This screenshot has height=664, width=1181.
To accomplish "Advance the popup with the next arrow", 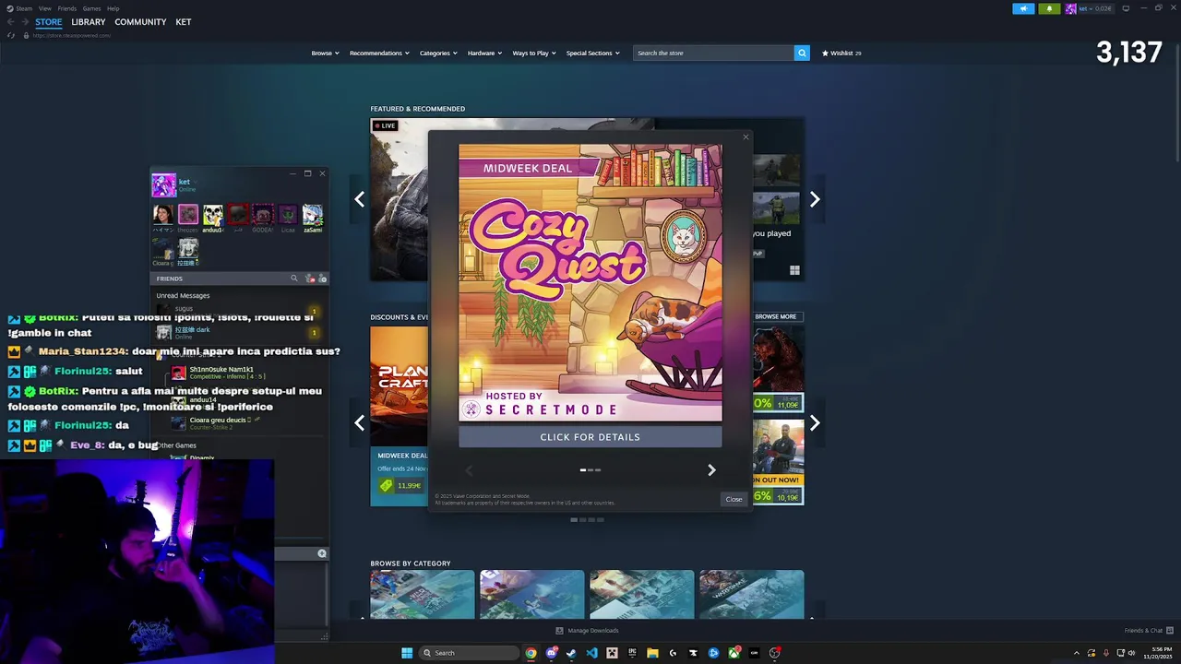I will click(711, 470).
